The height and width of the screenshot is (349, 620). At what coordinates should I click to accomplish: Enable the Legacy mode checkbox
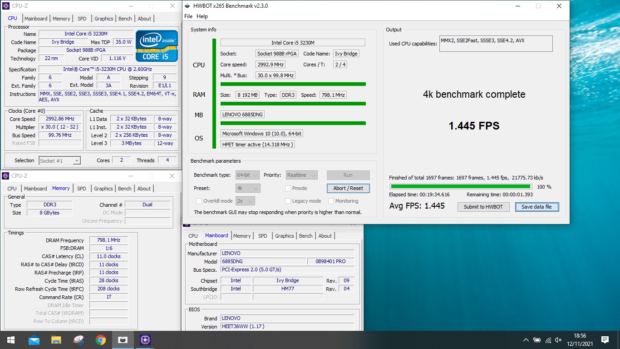pos(288,201)
